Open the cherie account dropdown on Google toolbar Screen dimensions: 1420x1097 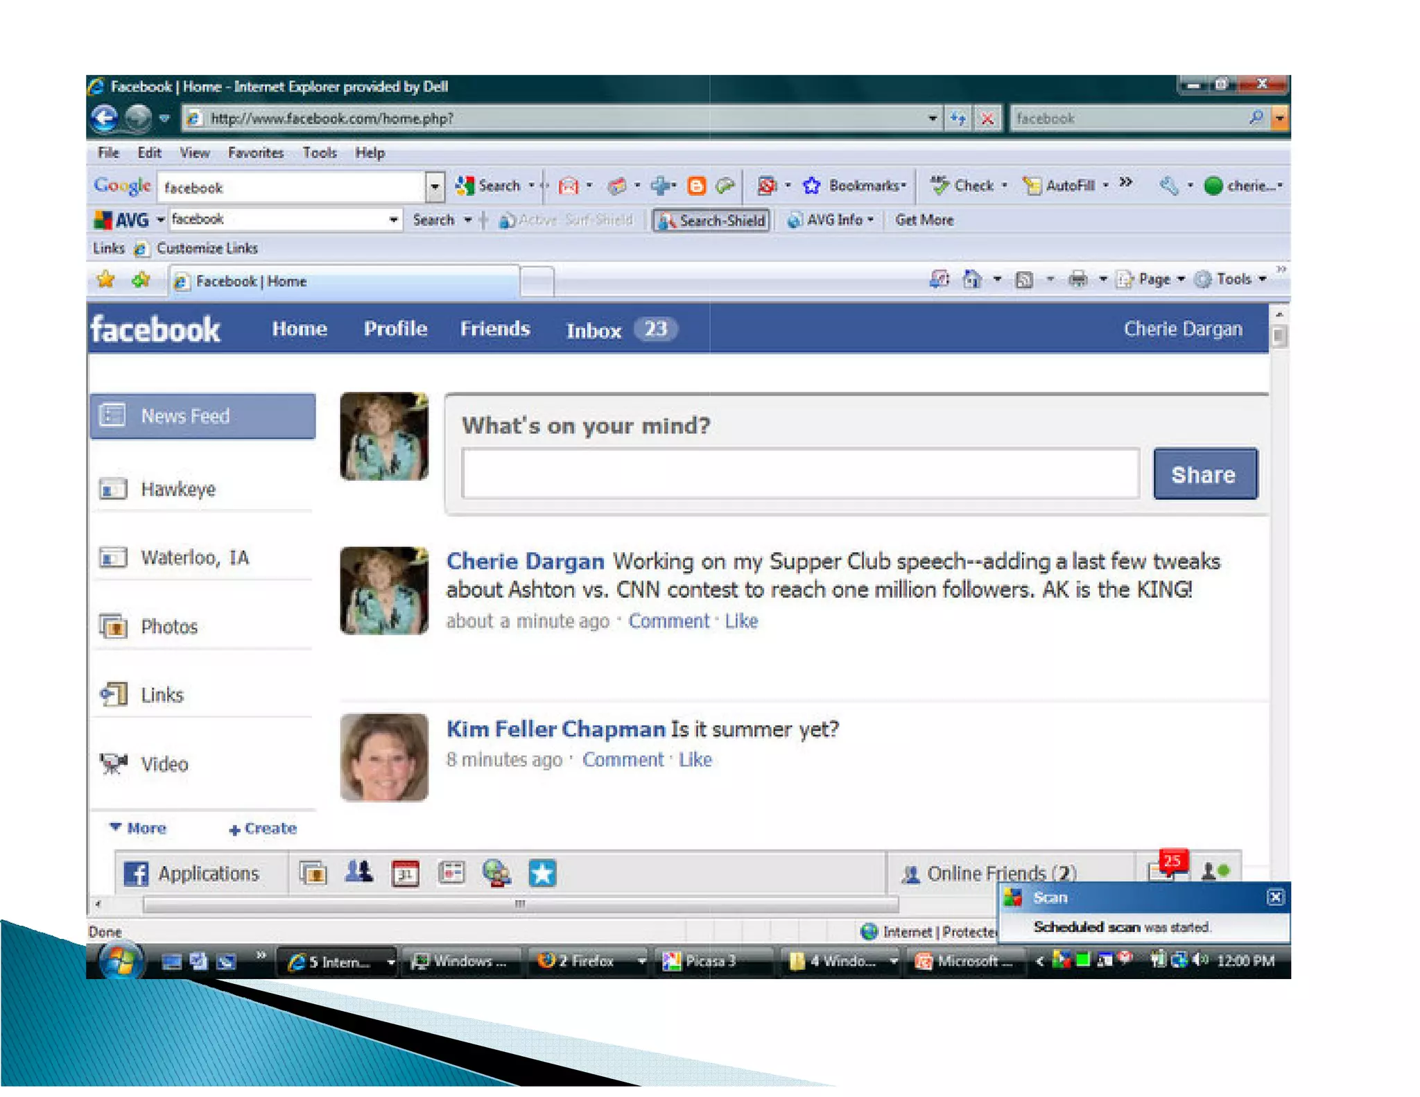[1243, 186]
